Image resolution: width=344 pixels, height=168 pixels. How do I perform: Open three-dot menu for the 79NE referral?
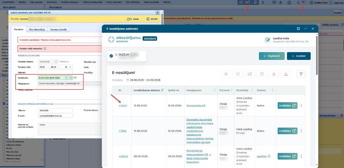[301, 131]
